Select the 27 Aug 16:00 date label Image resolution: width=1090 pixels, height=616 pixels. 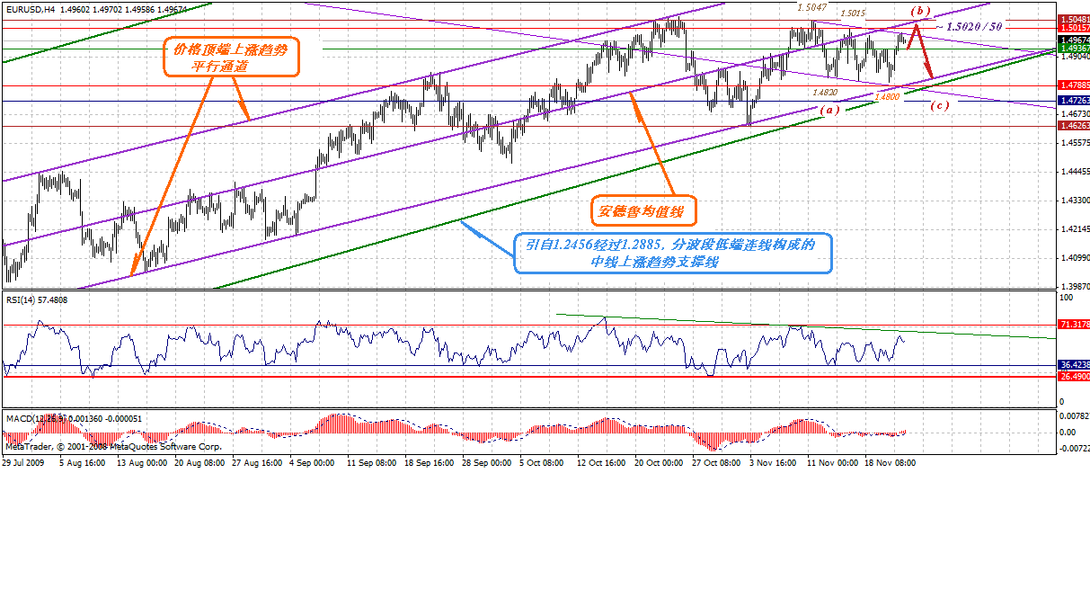[x=259, y=462]
